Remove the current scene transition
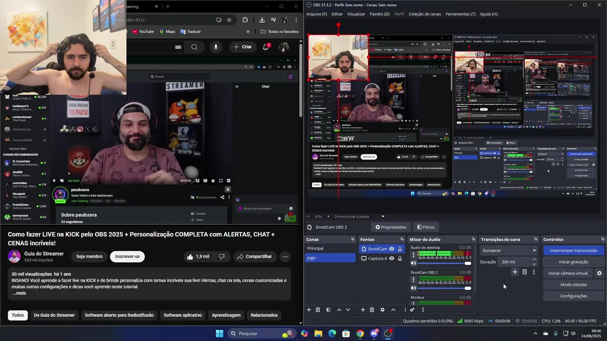 click(524, 272)
